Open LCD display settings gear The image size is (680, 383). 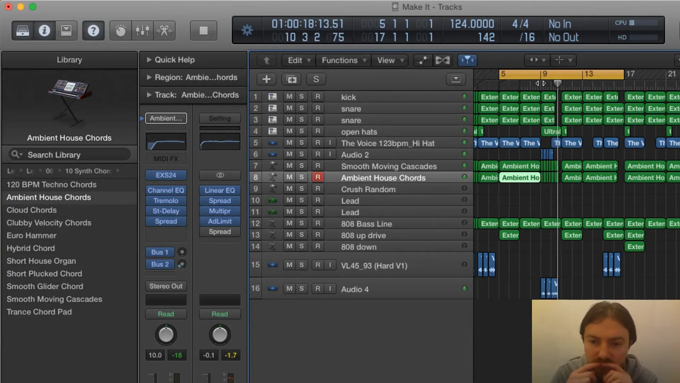pyautogui.click(x=247, y=30)
